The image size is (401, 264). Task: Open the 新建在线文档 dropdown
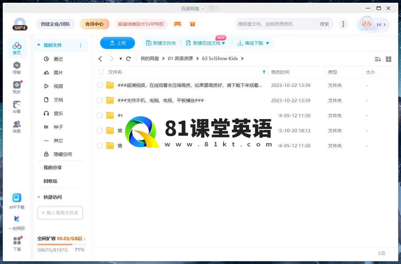(224, 43)
